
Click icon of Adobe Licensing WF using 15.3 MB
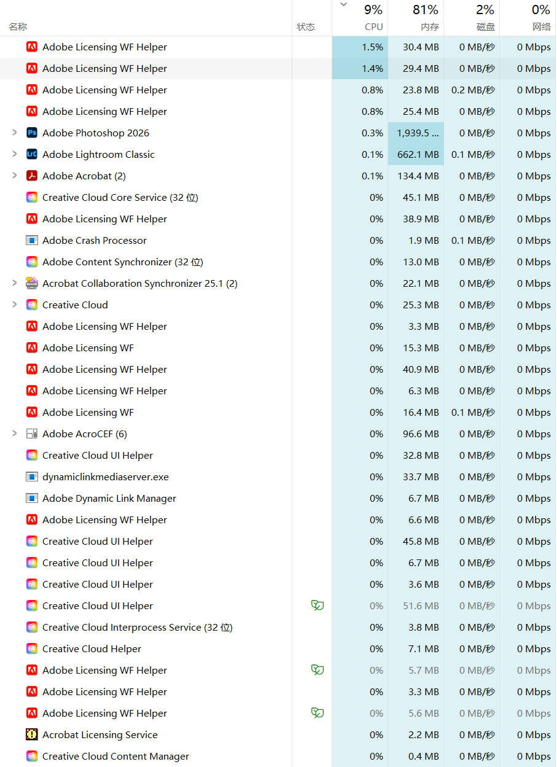click(x=32, y=348)
